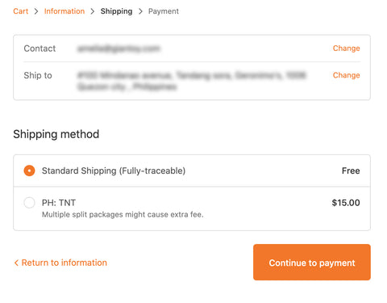Click Continue to payment button

[312, 263]
